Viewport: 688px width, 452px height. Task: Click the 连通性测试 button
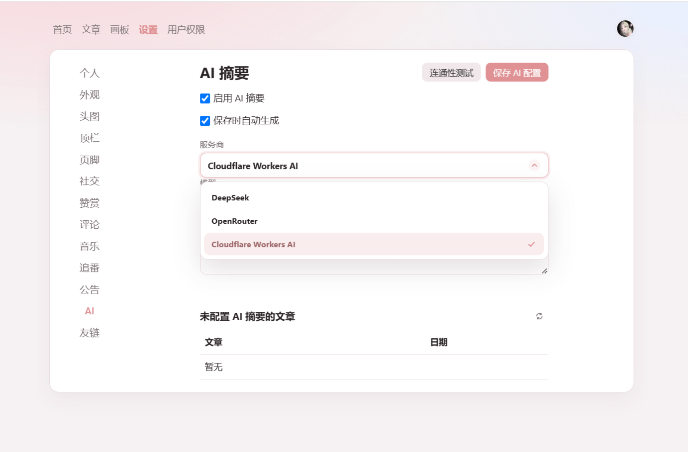[451, 73]
